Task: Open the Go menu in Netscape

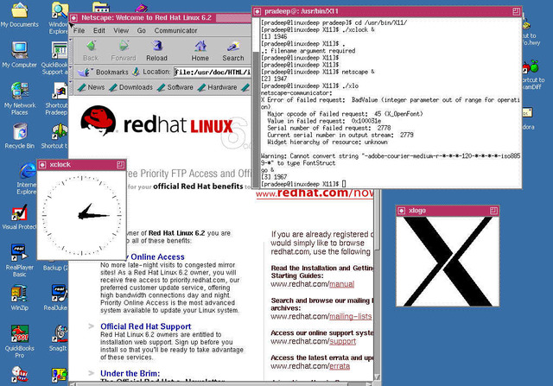Action: tap(142, 31)
